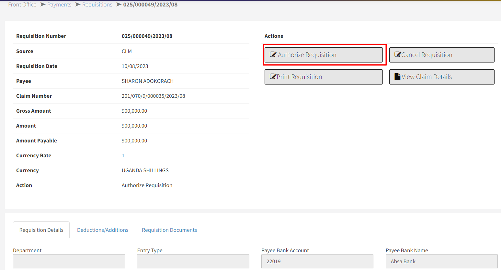Screen dimensions: 501x270
Task: Click the Payee Bank Account field showing 22019
Action: 317,261
